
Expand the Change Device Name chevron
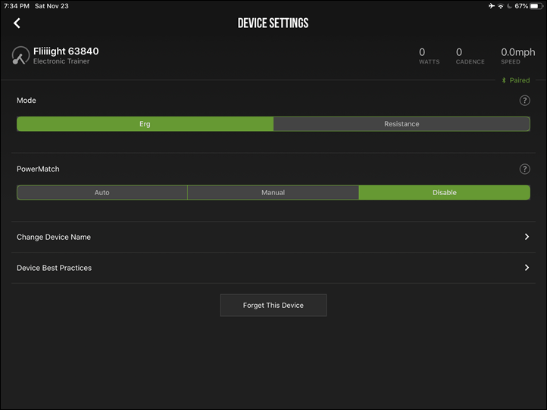coord(527,237)
